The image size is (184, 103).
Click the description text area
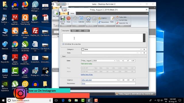pyautogui.click(x=103, y=38)
